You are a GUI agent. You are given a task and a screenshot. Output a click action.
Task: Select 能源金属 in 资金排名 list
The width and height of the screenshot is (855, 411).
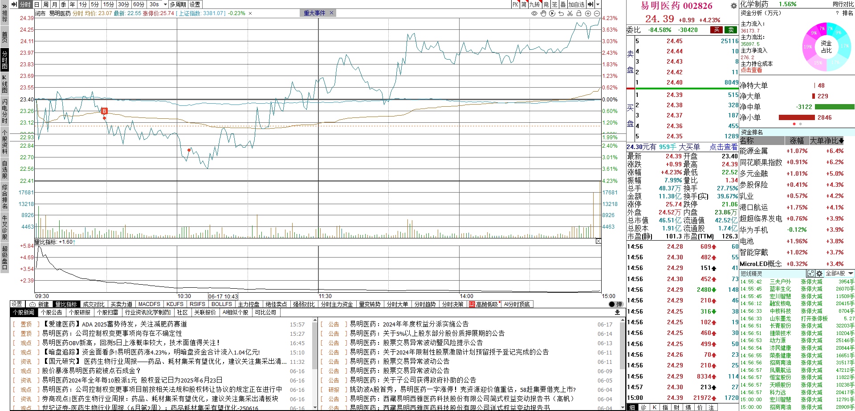click(753, 151)
